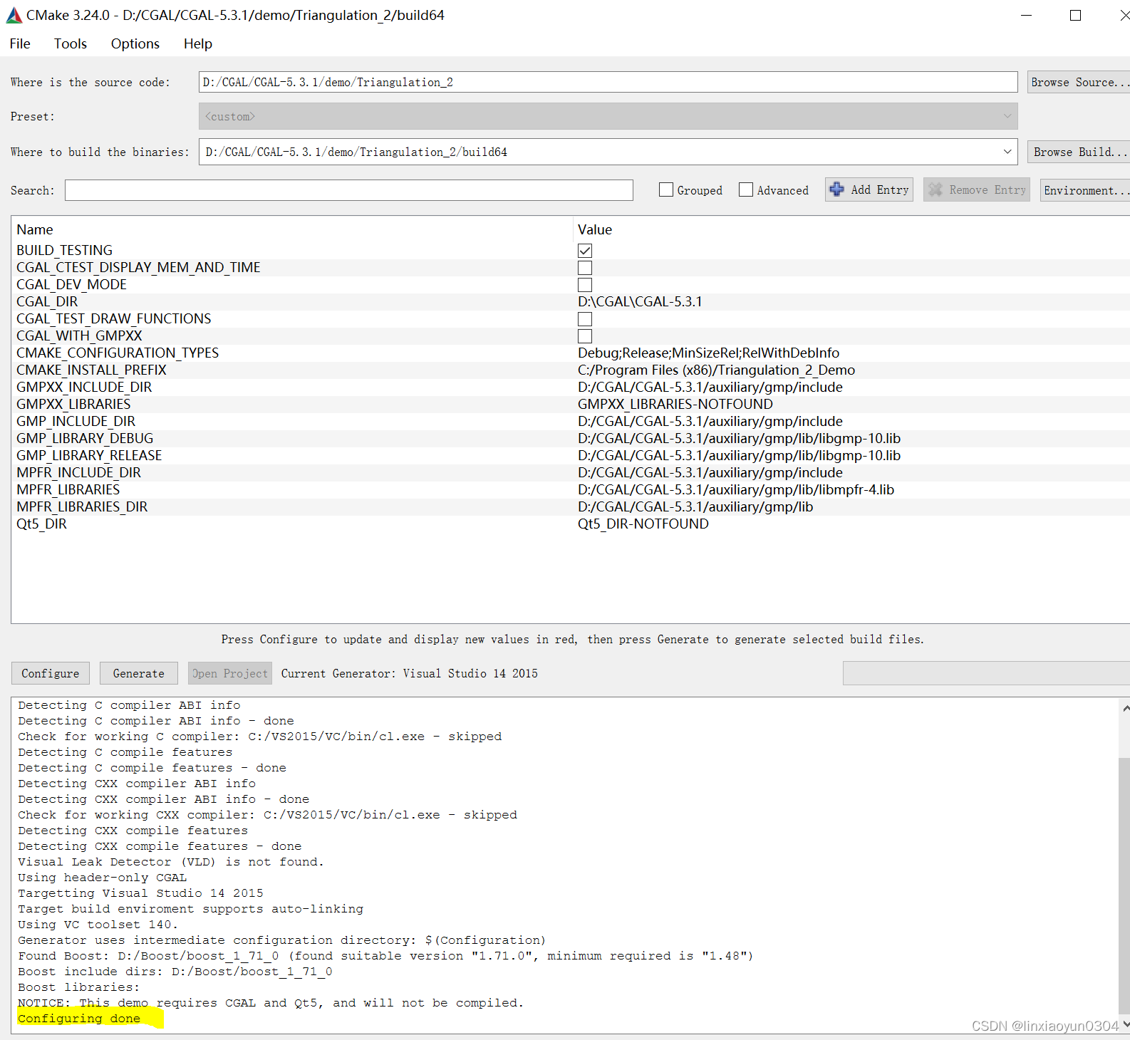Click Browse Build button
This screenshot has height=1040, width=1130.
click(1079, 152)
